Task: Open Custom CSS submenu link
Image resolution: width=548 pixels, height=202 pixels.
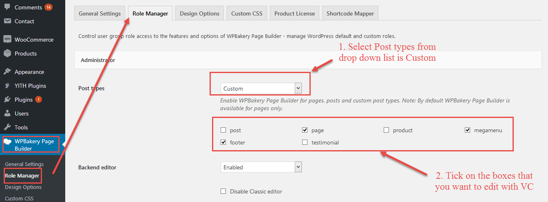Action: pos(19,198)
